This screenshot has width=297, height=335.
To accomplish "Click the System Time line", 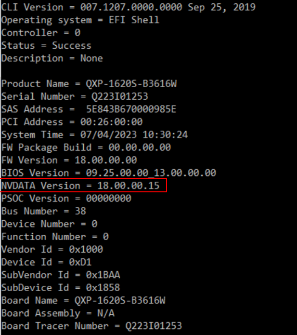I will 94,134.
